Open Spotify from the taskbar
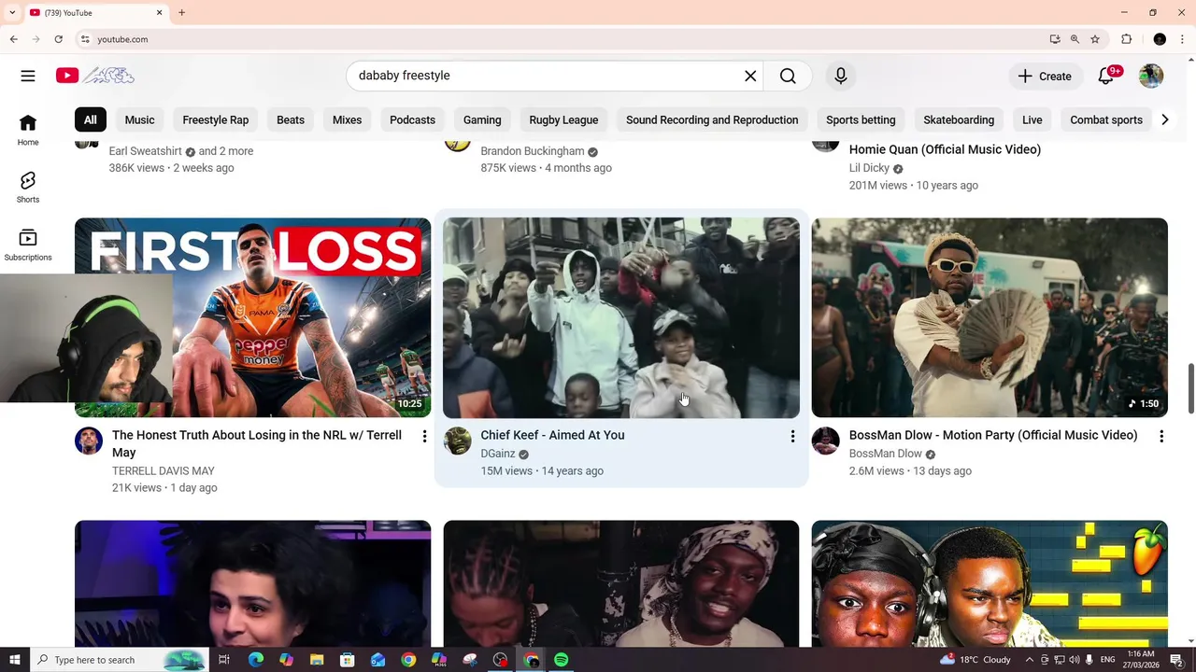 562,660
